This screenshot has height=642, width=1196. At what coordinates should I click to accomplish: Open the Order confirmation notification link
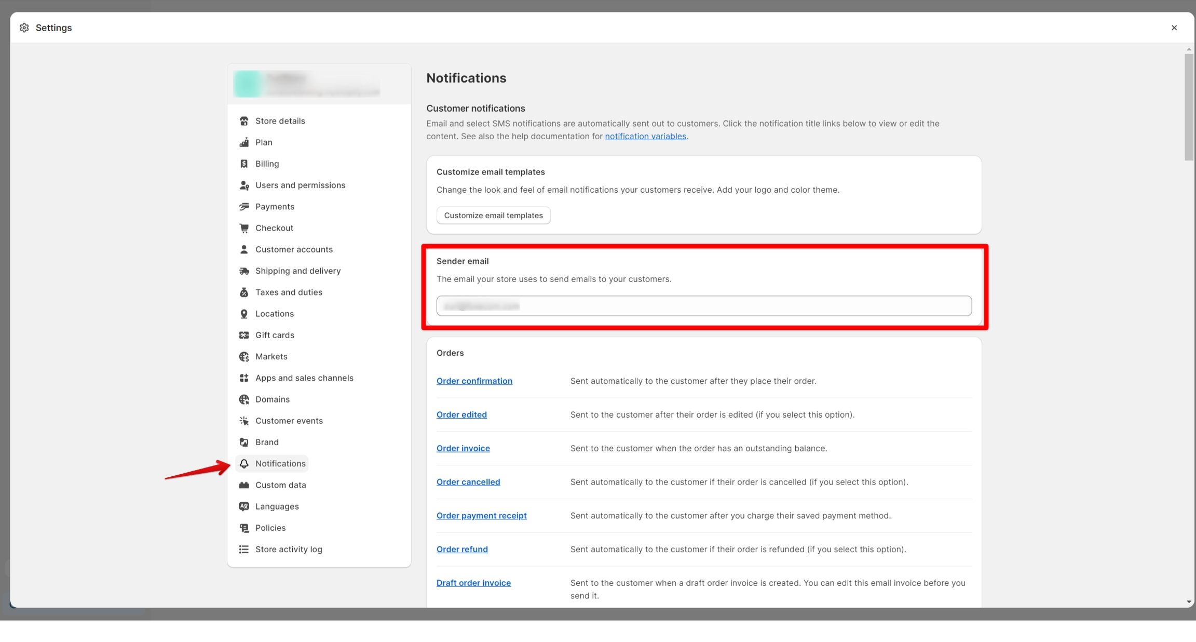[474, 381]
